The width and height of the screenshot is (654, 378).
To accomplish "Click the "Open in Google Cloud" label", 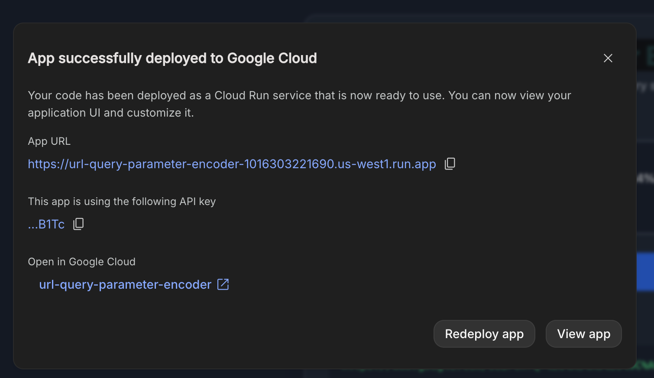I will (x=81, y=262).
